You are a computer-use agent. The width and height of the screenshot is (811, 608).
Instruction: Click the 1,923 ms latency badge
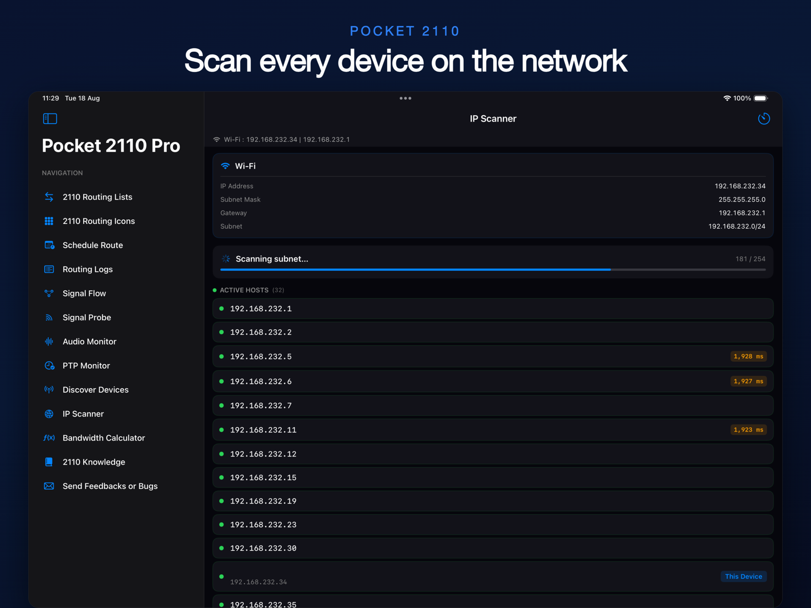[748, 430]
